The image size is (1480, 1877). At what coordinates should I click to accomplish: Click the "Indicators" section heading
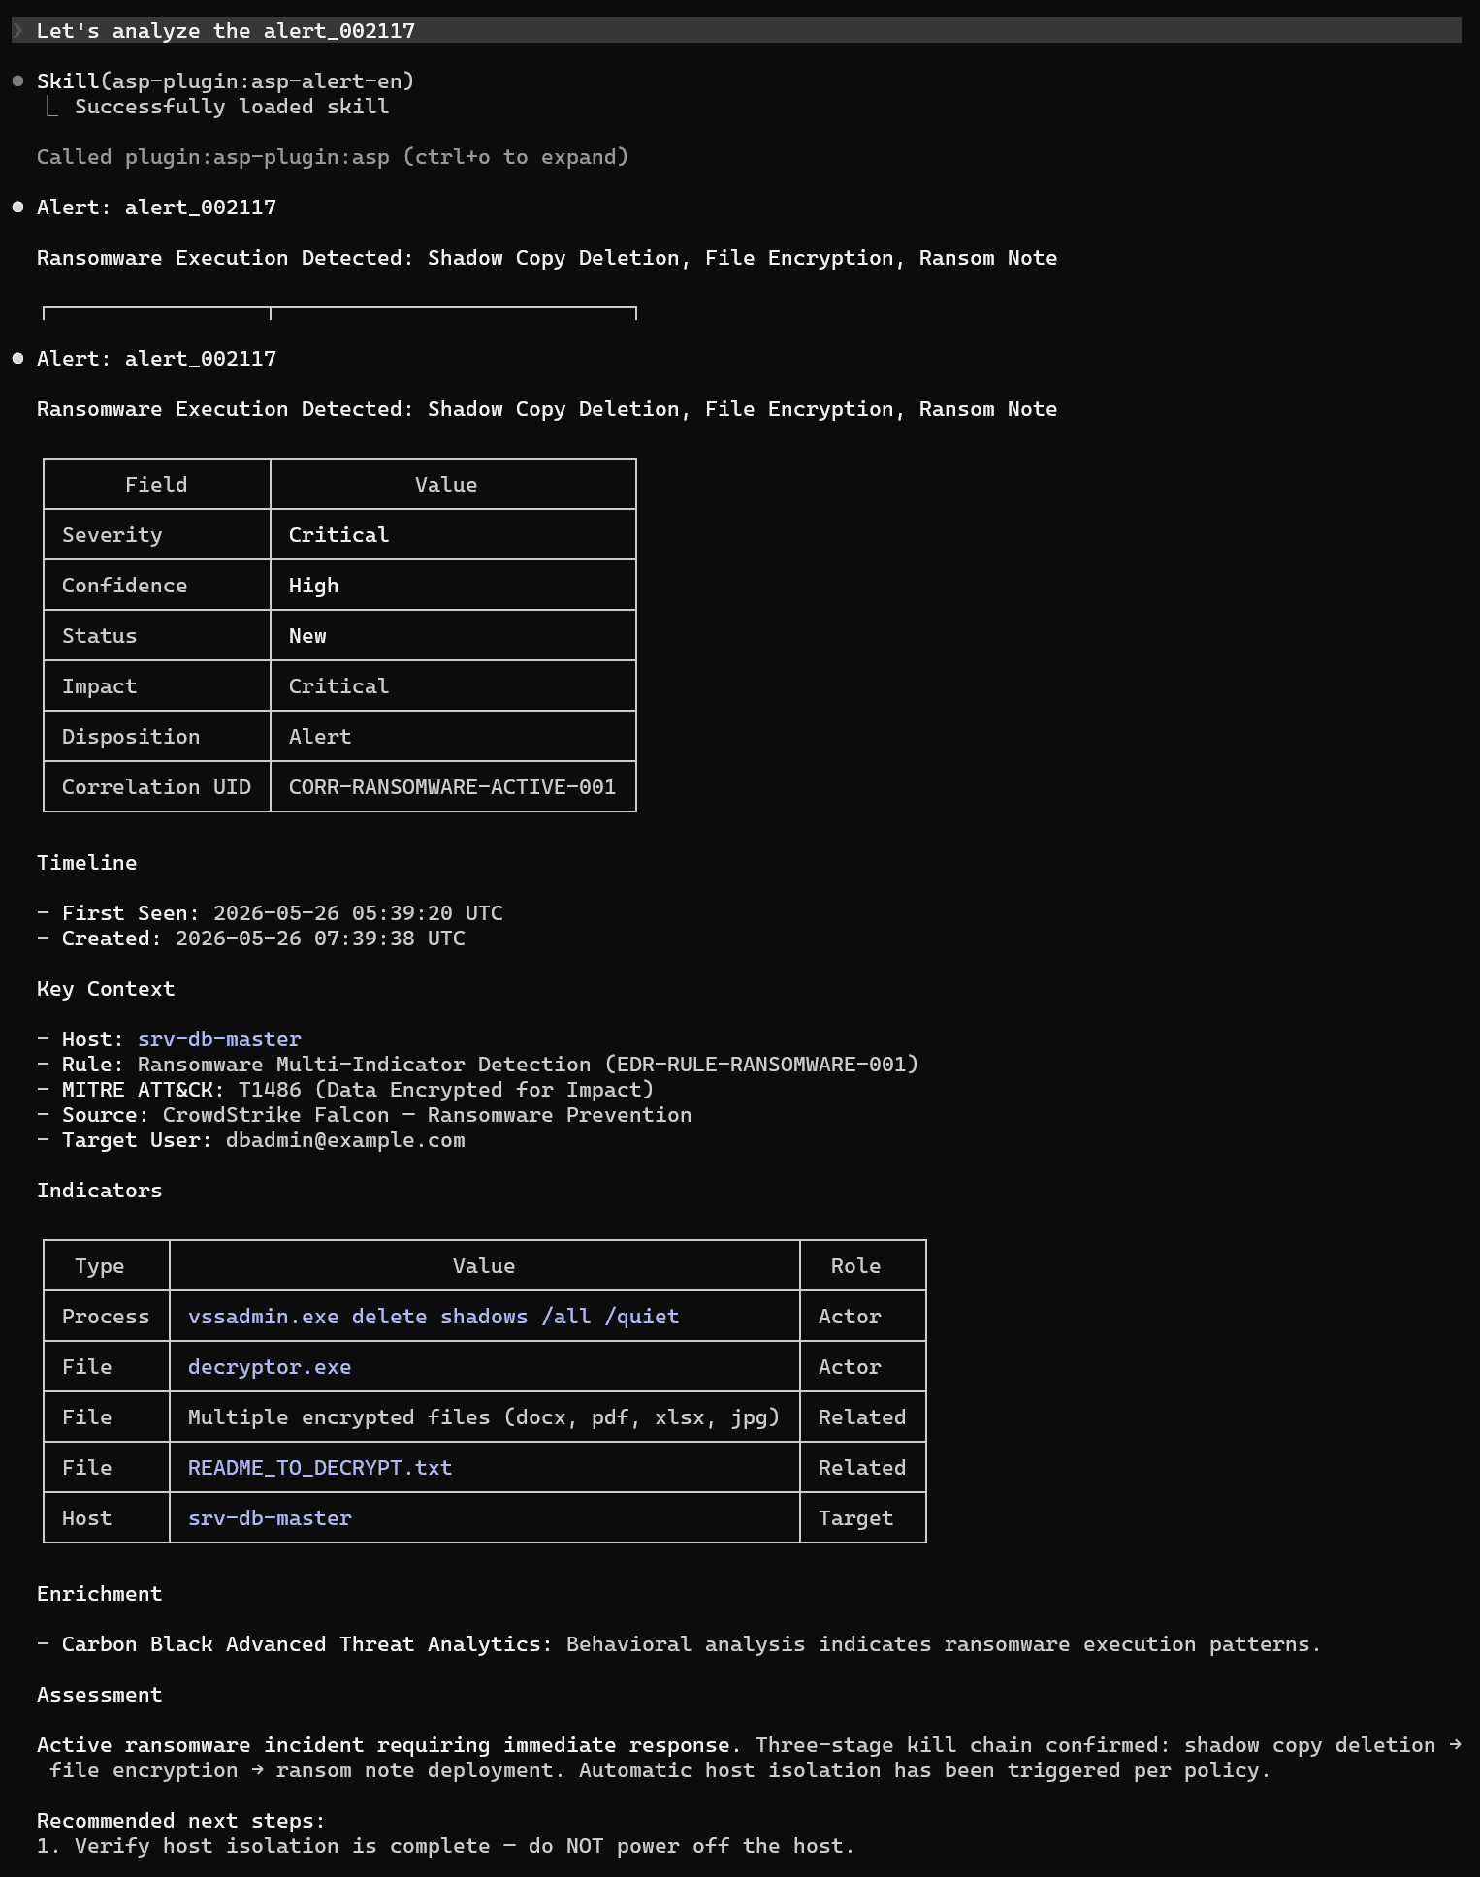(x=100, y=1191)
